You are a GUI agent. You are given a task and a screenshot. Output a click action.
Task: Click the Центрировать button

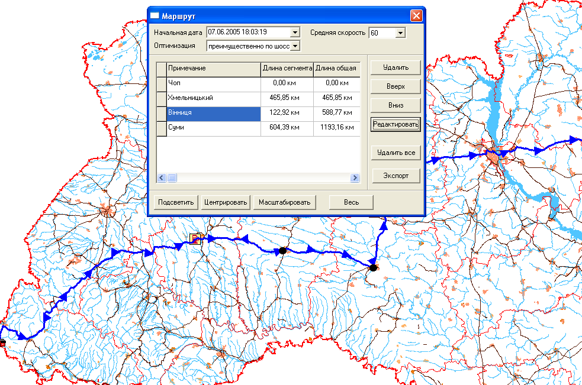(x=226, y=202)
